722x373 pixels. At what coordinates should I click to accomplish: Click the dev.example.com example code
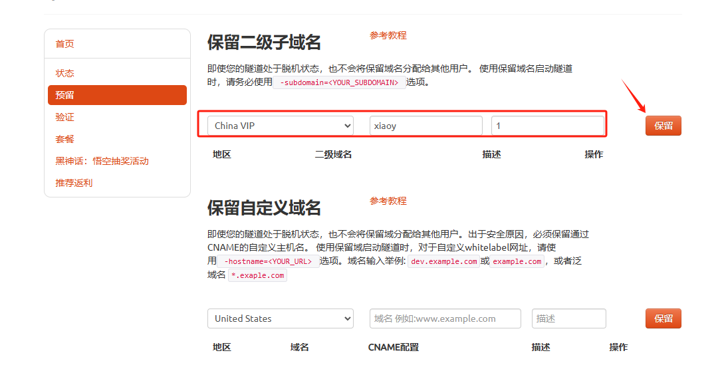point(444,261)
